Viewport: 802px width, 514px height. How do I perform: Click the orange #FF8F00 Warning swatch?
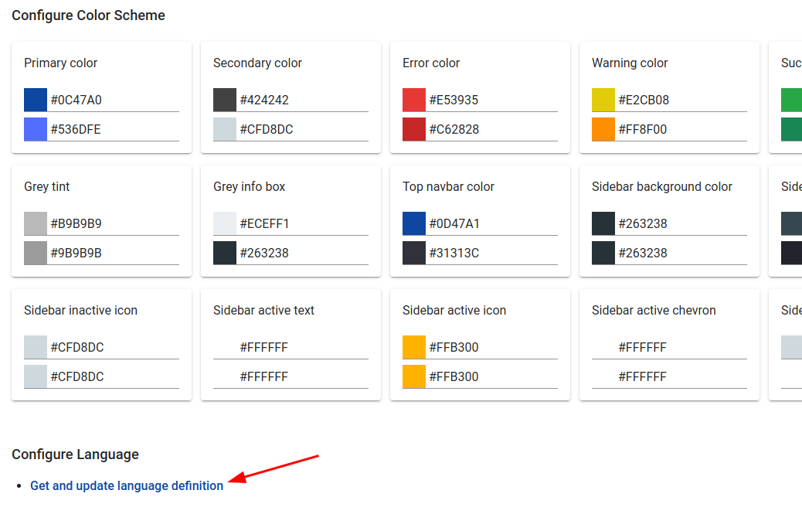pyautogui.click(x=603, y=129)
